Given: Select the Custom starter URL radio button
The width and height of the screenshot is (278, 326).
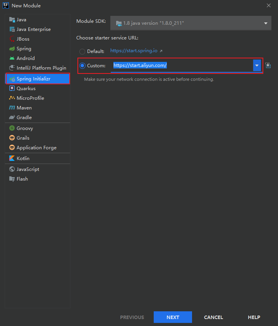Looking at the screenshot, I should pyautogui.click(x=82, y=66).
